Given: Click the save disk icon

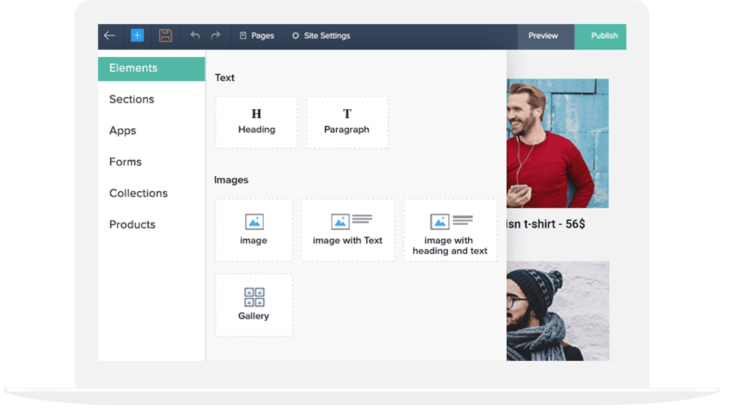Looking at the screenshot, I should [x=165, y=35].
